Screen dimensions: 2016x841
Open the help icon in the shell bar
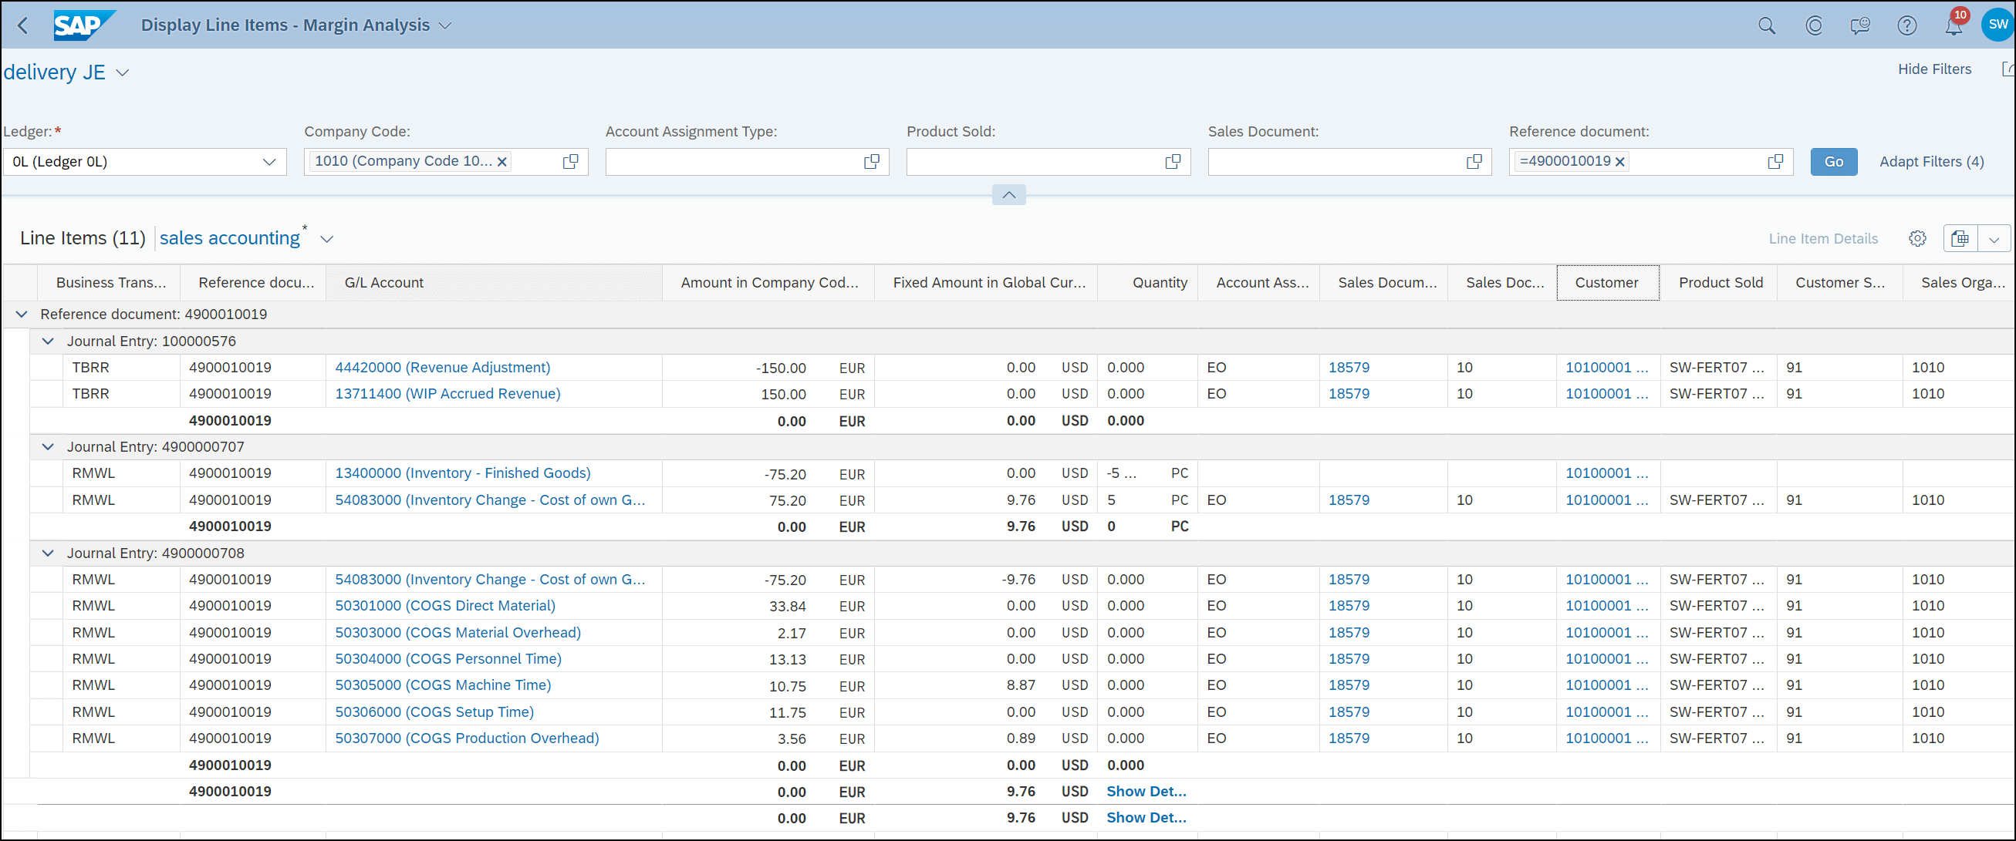pos(1907,25)
